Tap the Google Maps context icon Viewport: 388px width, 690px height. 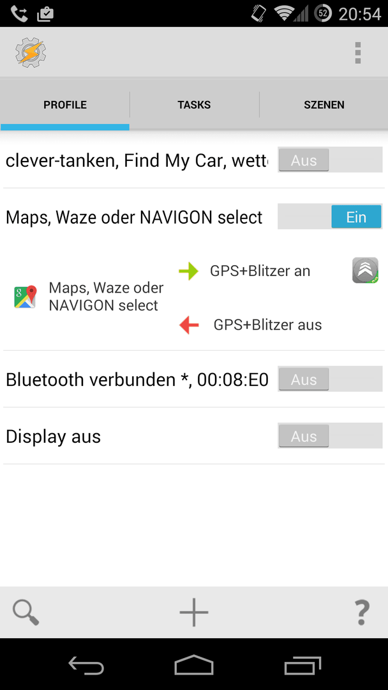tap(25, 297)
